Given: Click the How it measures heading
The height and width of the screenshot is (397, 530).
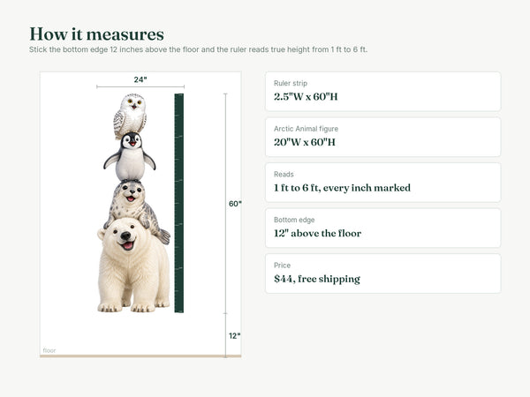Looking at the screenshot, I should tap(96, 34).
